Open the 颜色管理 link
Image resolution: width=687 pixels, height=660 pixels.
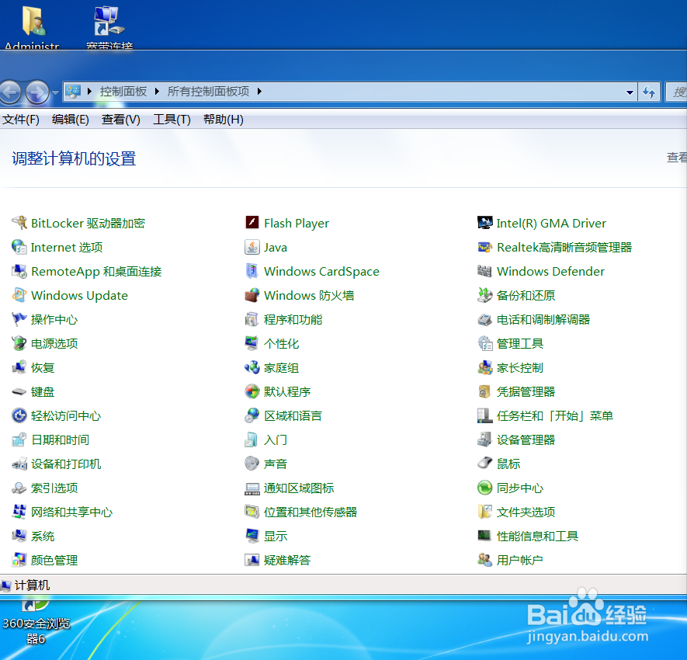coord(54,560)
